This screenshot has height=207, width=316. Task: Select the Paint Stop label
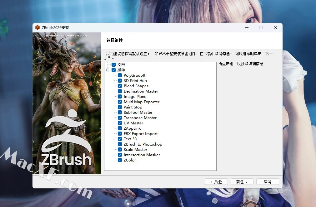[133, 107]
